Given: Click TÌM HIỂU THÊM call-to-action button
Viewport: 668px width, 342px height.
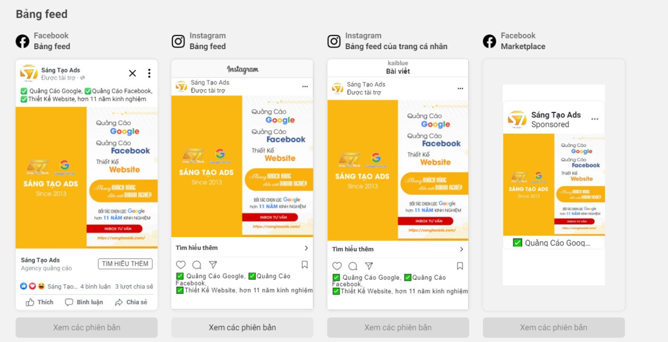Looking at the screenshot, I should tap(125, 264).
